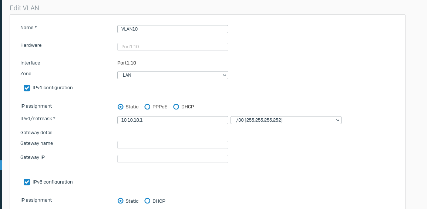
Task: Click the IPv4 configuration label text
Action: point(53,88)
